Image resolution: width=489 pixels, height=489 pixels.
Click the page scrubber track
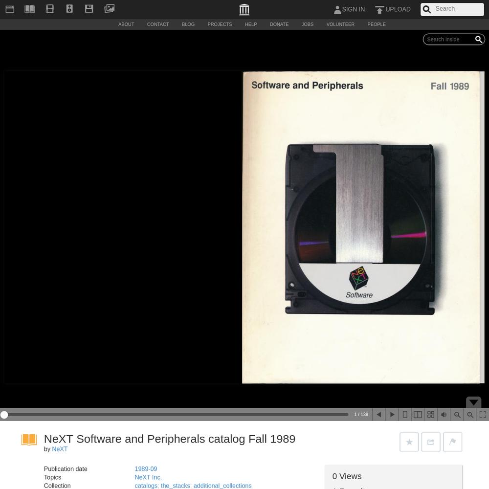[x=176, y=415]
